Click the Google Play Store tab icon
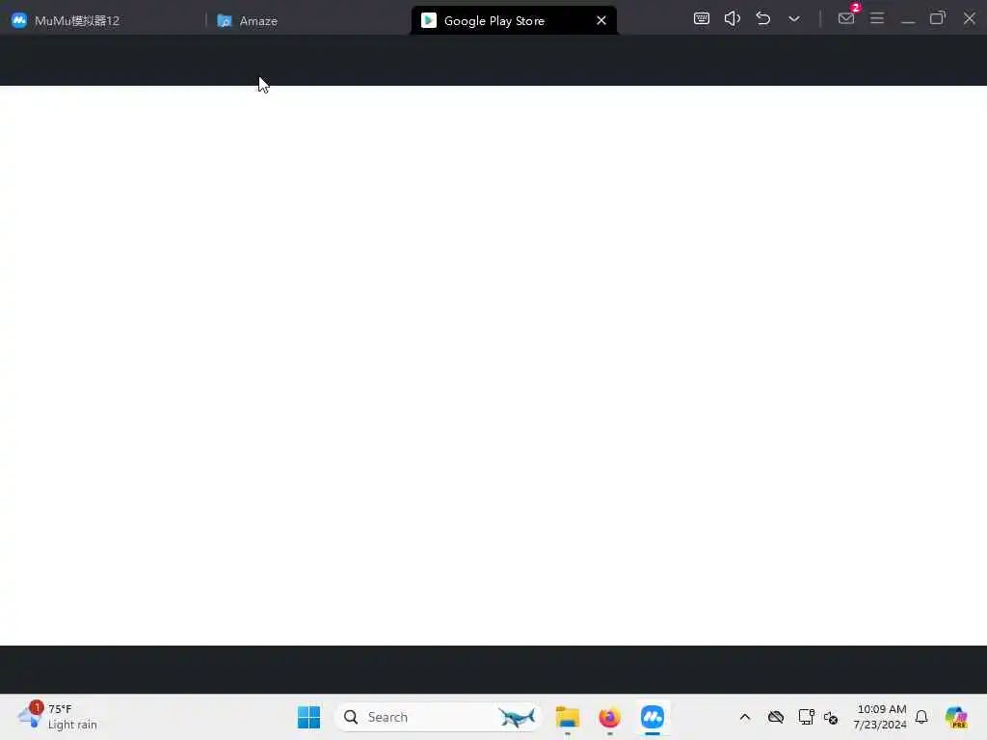Screen dimensions: 987x740 (x=429, y=20)
